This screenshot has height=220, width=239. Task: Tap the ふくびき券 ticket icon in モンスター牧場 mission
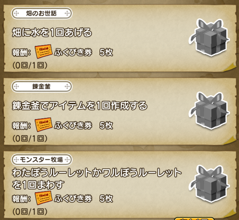tap(44, 198)
